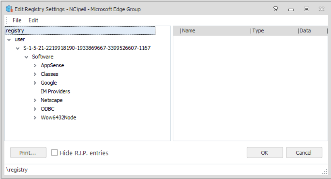This screenshot has width=331, height=179.
Task: Open the Edit menu
Action: pos(34,20)
